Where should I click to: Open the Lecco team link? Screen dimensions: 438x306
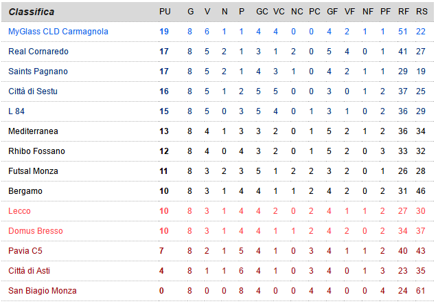(x=19, y=211)
